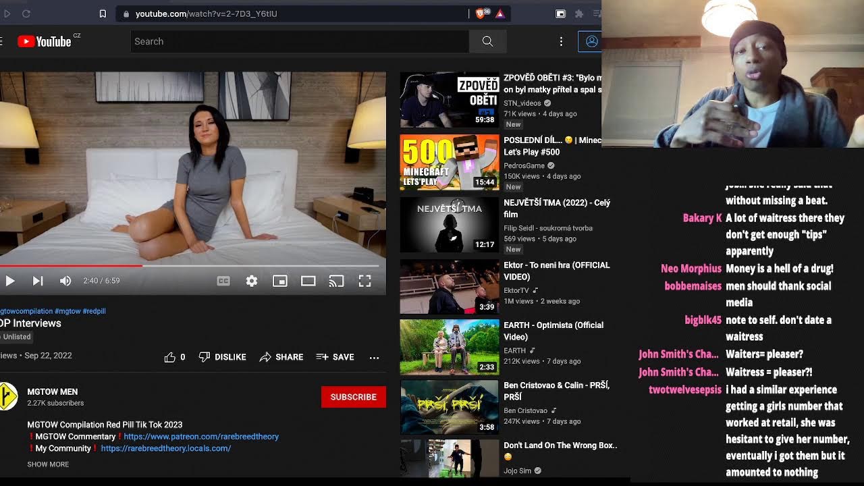This screenshot has width=864, height=486.
Task: Click Neo Morphius chat username
Action: click(x=691, y=269)
